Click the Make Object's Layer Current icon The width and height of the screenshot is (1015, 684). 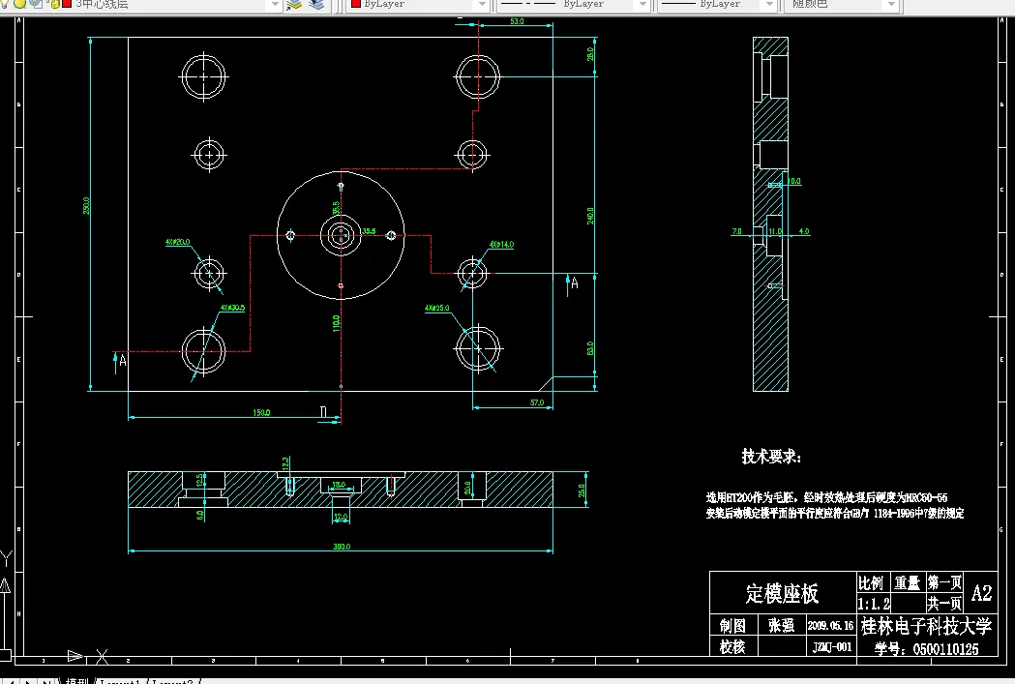click(294, 5)
